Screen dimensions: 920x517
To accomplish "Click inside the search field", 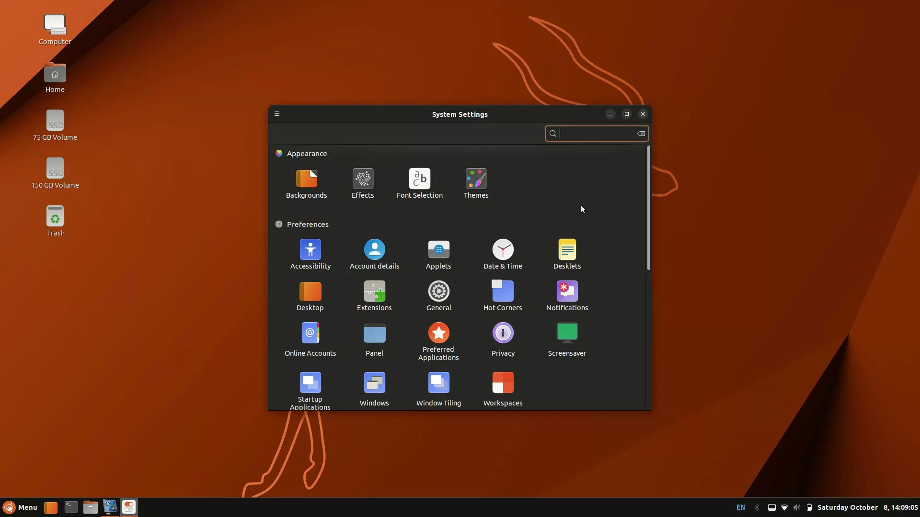I will tap(594, 134).
